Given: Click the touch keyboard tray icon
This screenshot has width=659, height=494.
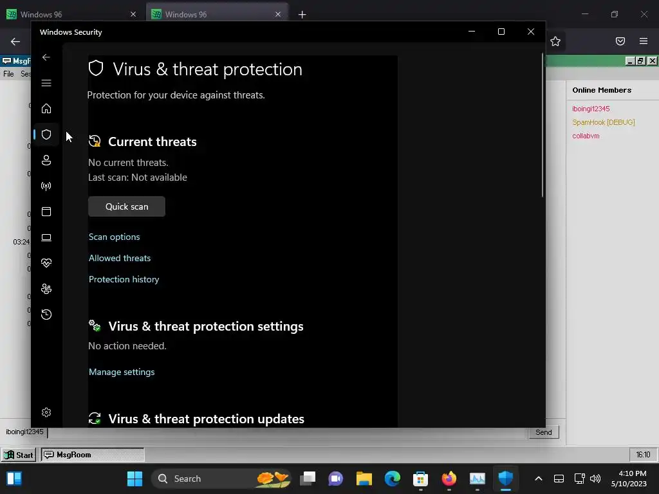Looking at the screenshot, I should tap(559, 479).
